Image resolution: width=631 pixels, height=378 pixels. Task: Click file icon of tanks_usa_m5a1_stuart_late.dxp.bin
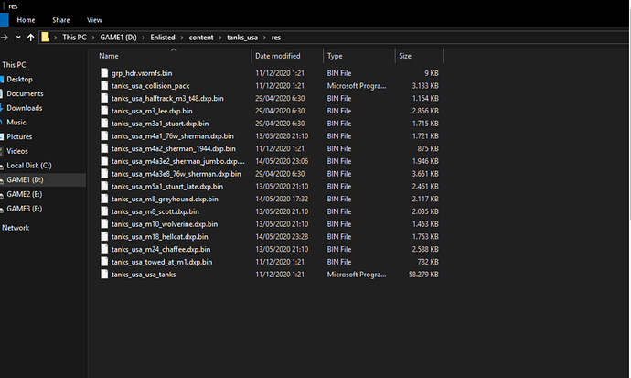(104, 186)
